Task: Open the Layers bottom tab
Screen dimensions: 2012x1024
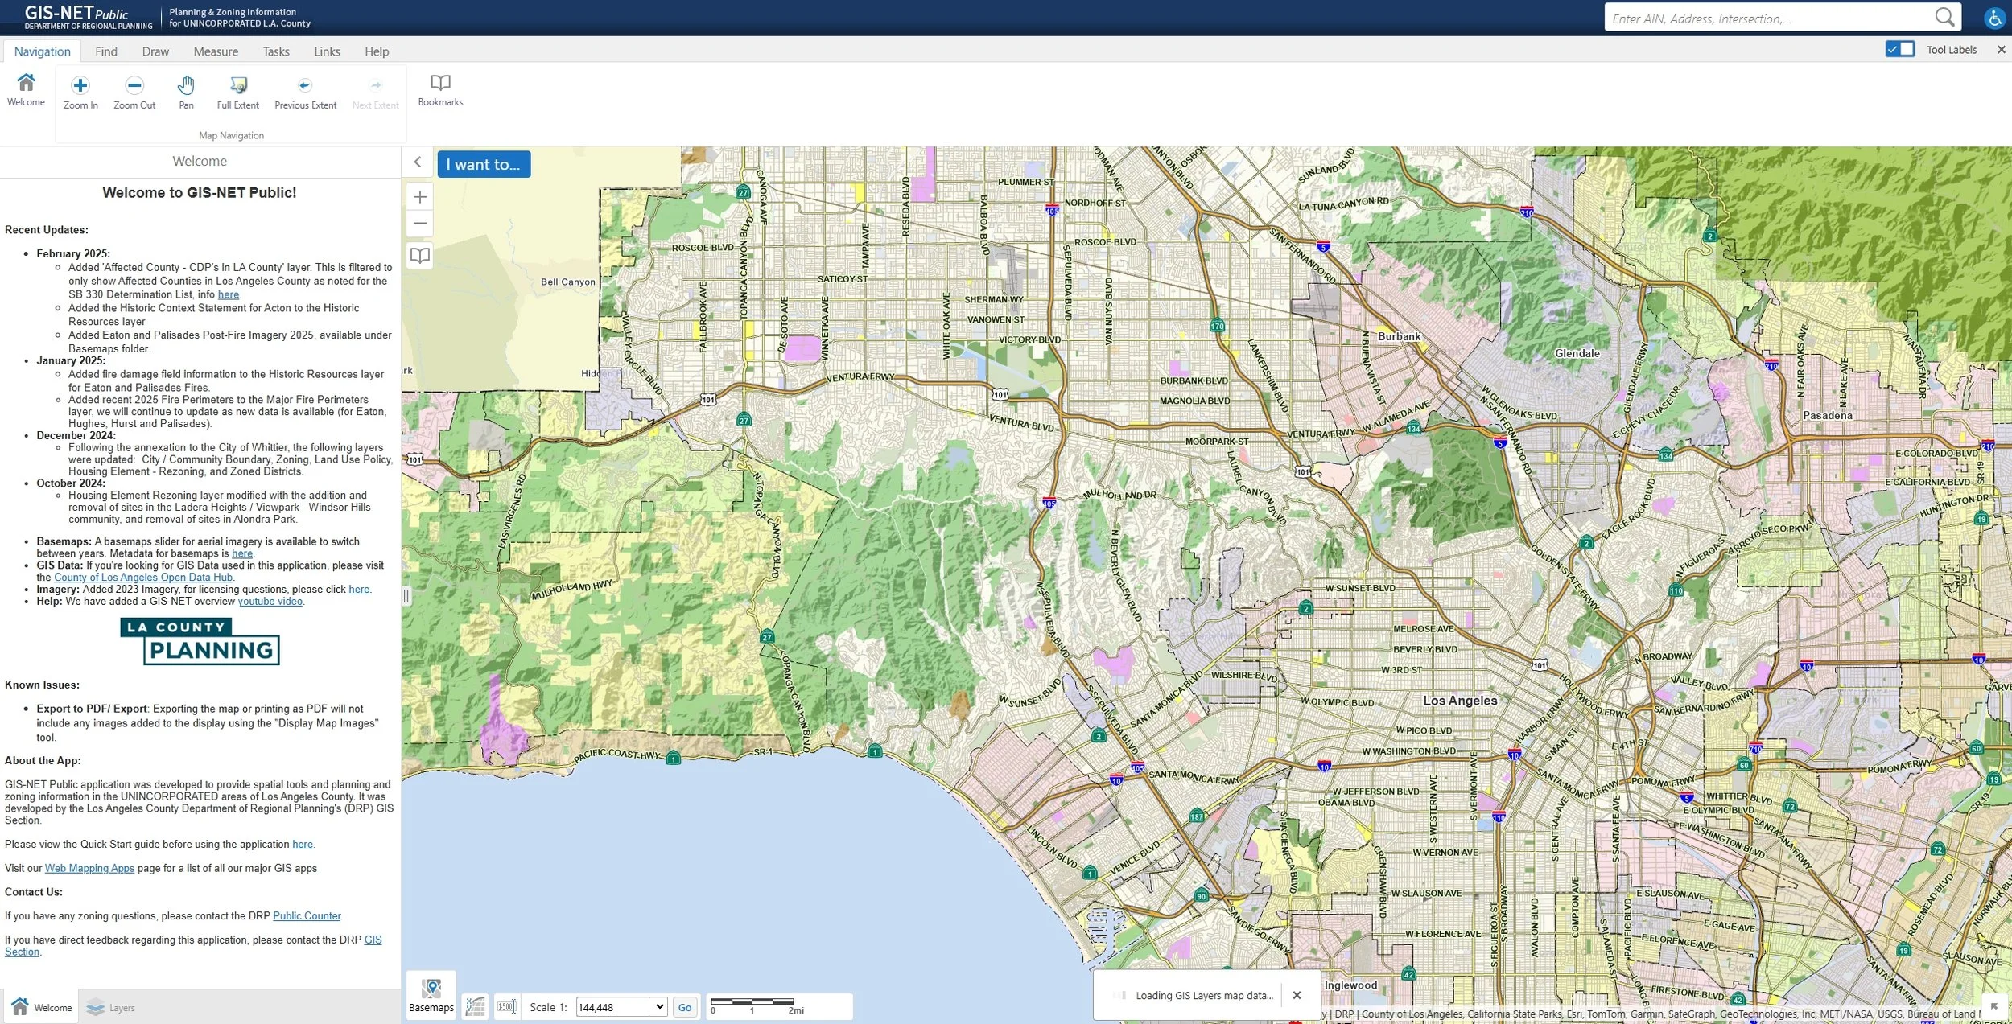Action: point(111,1008)
